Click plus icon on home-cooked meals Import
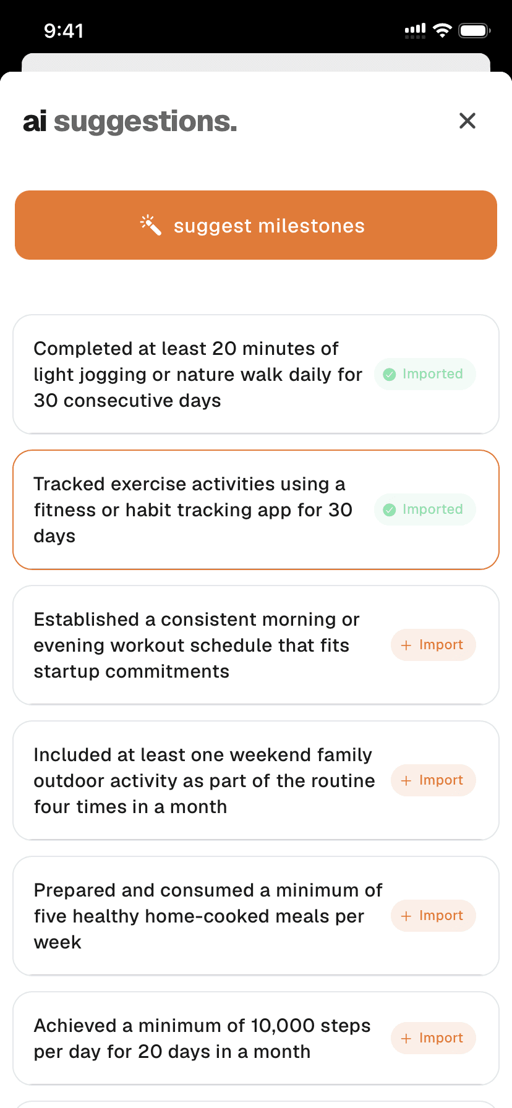Image resolution: width=512 pixels, height=1108 pixels. point(406,916)
